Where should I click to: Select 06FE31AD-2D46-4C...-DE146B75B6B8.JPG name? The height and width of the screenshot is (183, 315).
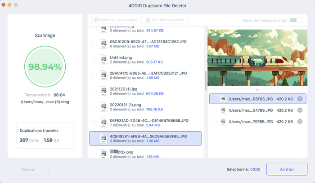coord(149,121)
